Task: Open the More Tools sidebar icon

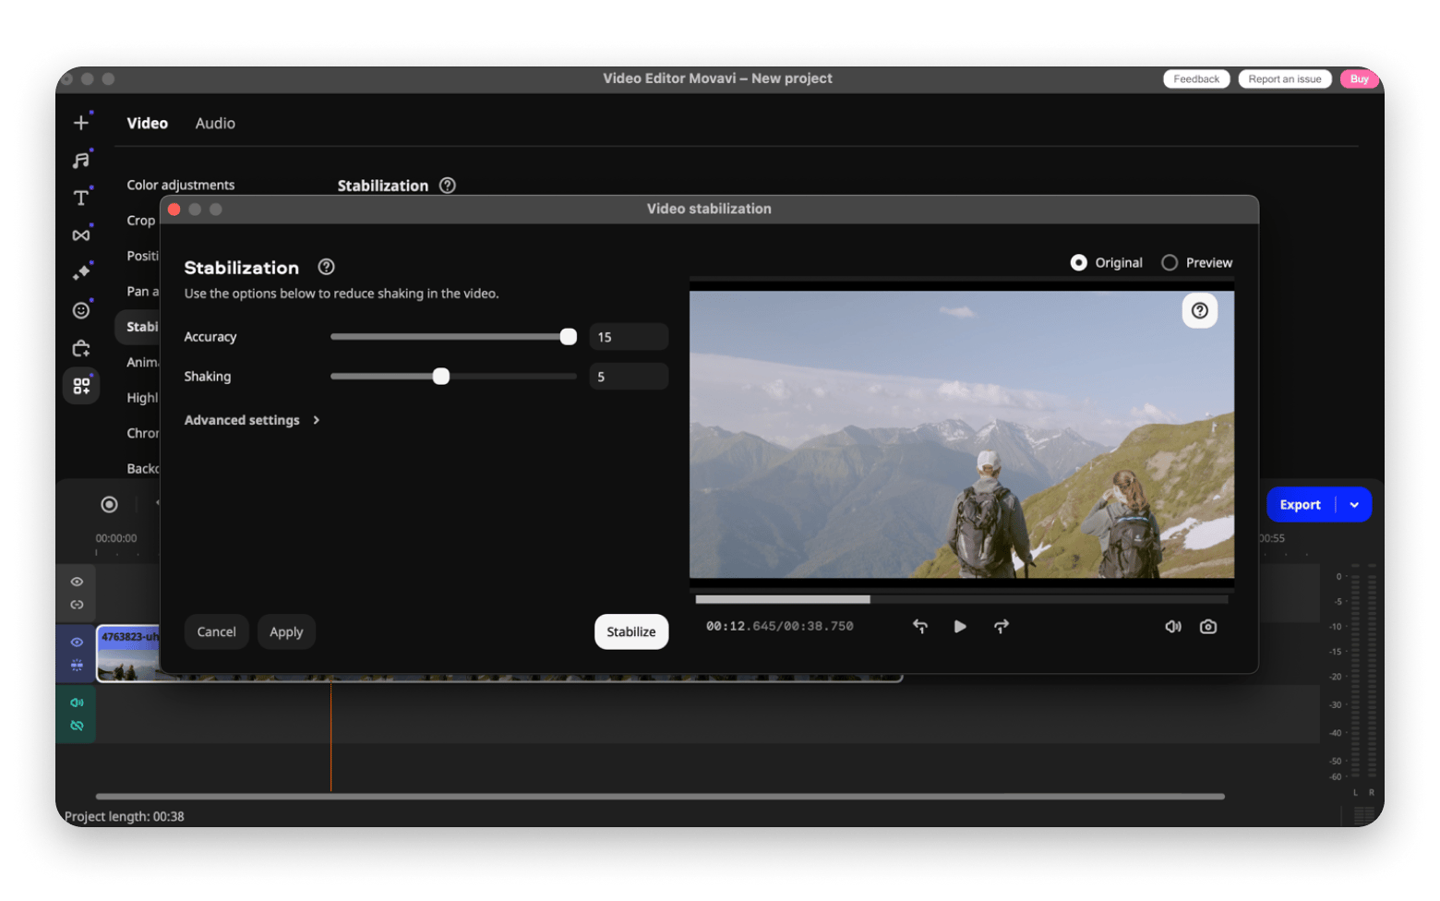Action: [81, 385]
